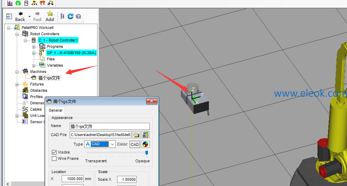This screenshot has height=186, width=347.
Task: Click the Unit Loads grid icon
Action: [x=25, y=115]
